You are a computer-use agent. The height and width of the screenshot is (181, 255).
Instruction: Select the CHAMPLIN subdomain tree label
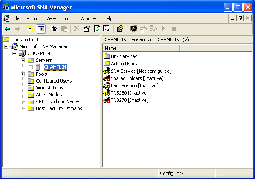pyautogui.click(x=39, y=53)
